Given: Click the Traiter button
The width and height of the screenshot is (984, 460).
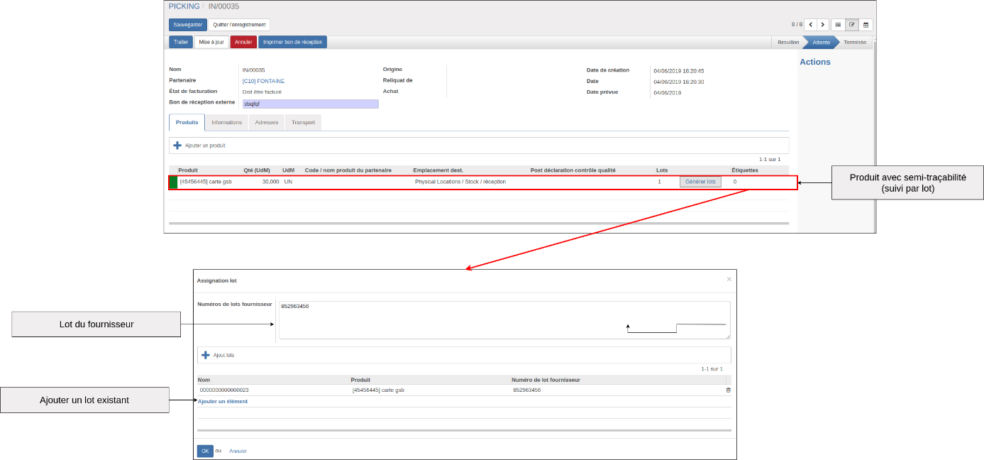Looking at the screenshot, I should [181, 42].
